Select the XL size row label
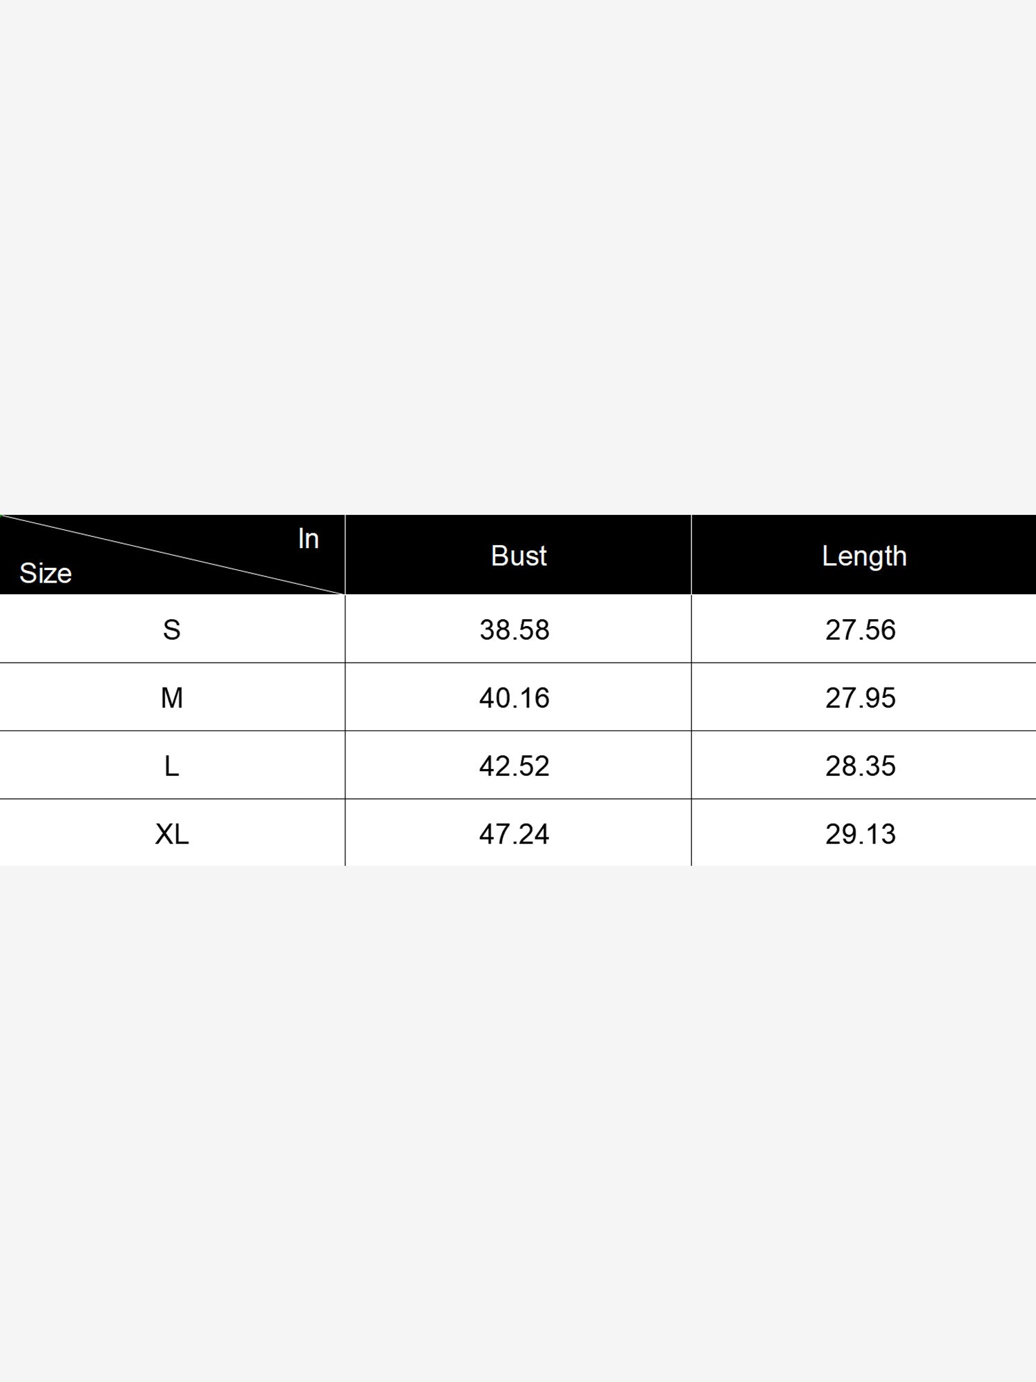 (x=172, y=834)
